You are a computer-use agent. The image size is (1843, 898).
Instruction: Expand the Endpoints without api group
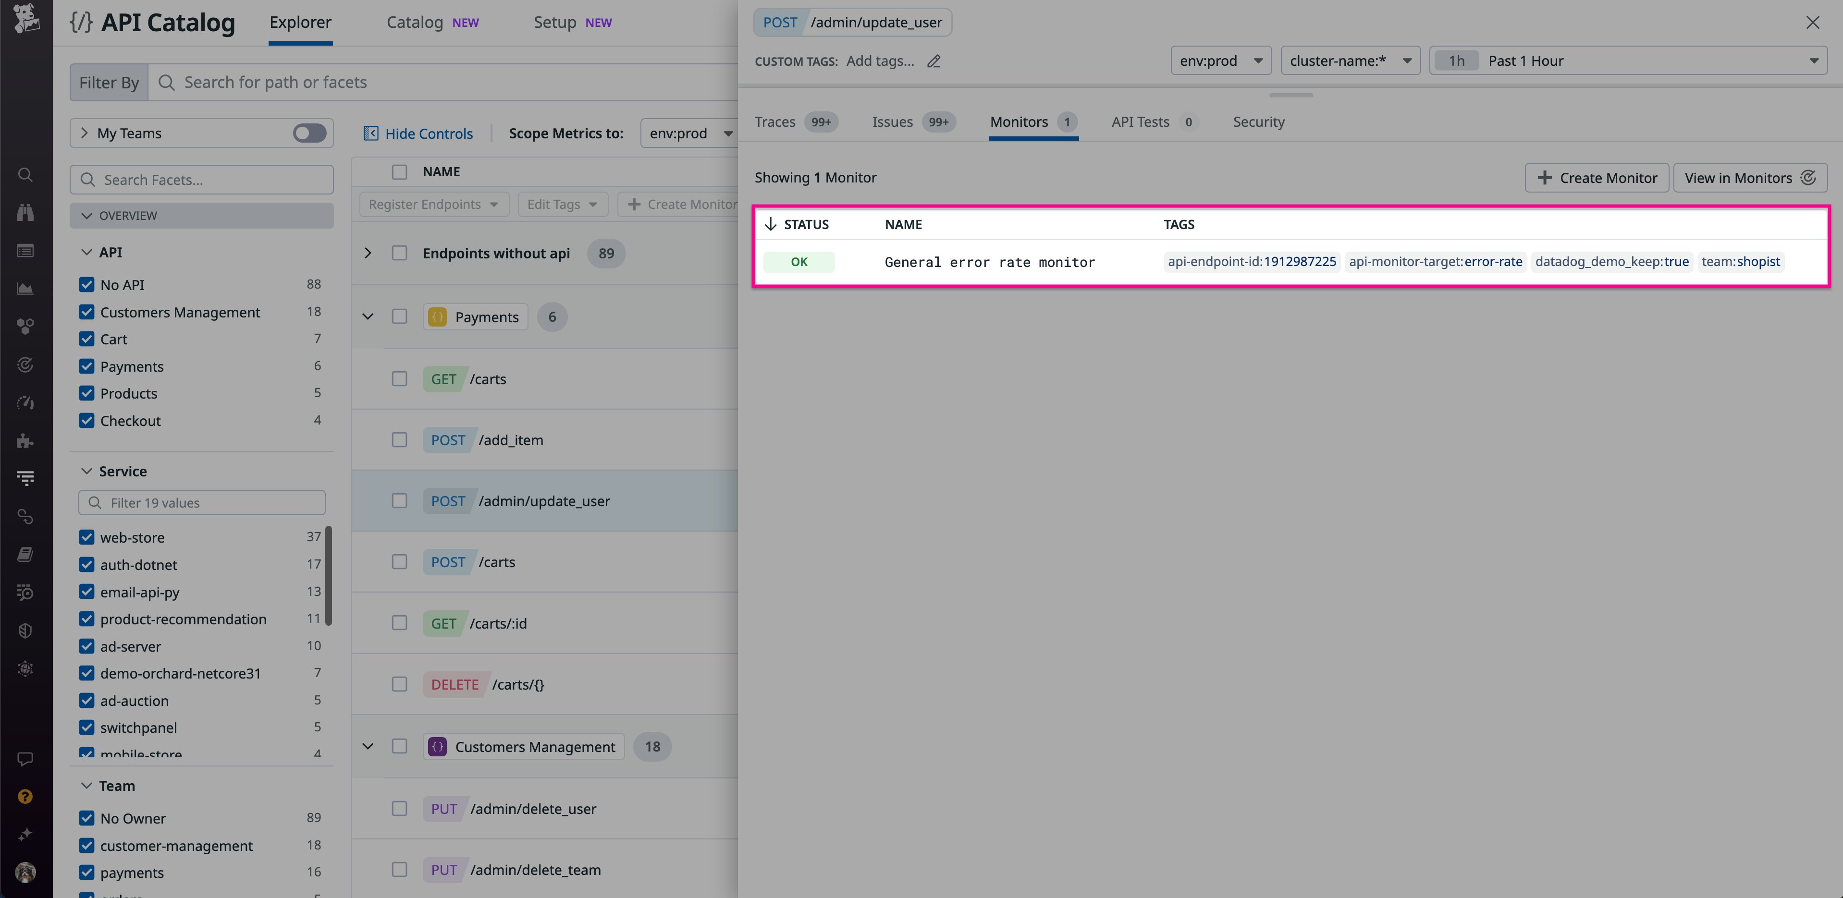pos(368,253)
